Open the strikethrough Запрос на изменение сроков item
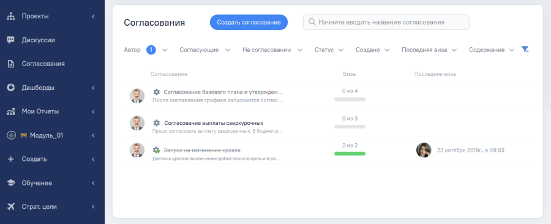 pos(202,150)
